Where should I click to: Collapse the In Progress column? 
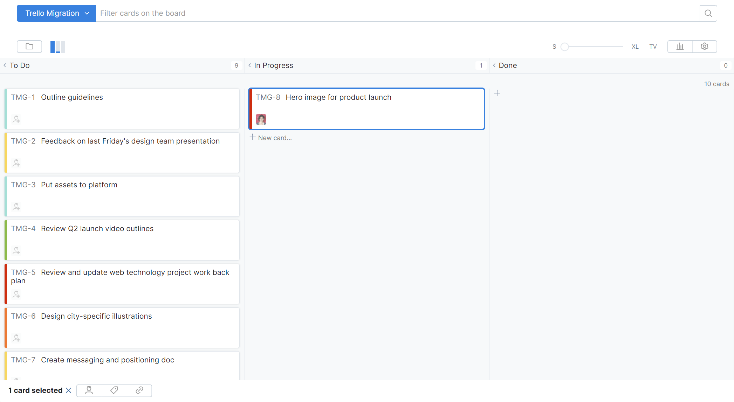(x=249, y=65)
